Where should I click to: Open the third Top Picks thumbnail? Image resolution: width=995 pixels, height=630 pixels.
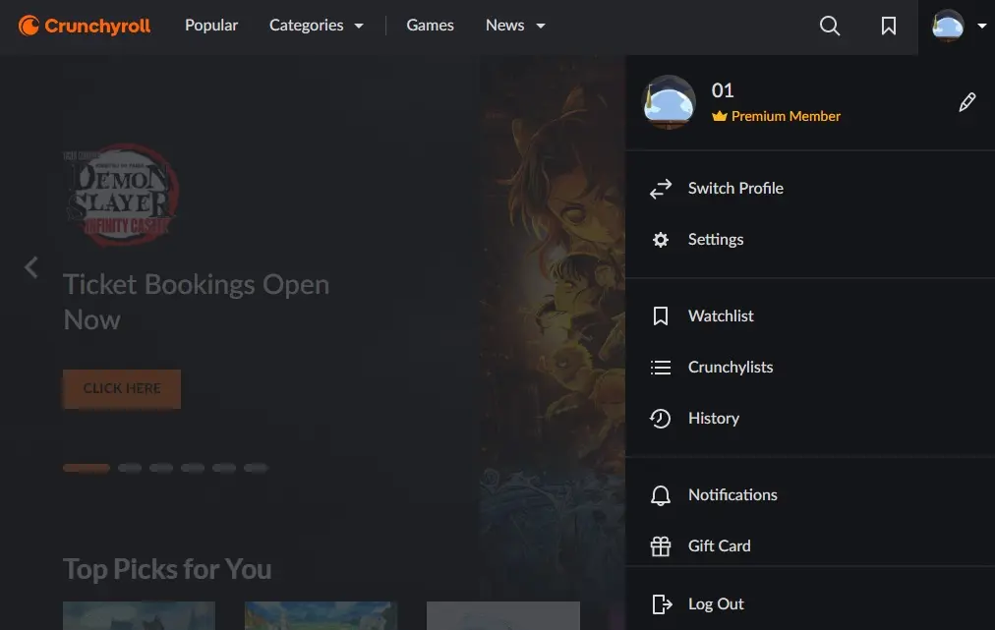pos(503,615)
